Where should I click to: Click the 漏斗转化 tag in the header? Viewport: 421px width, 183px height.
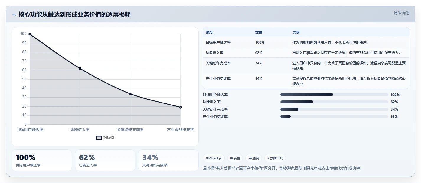(x=401, y=13)
